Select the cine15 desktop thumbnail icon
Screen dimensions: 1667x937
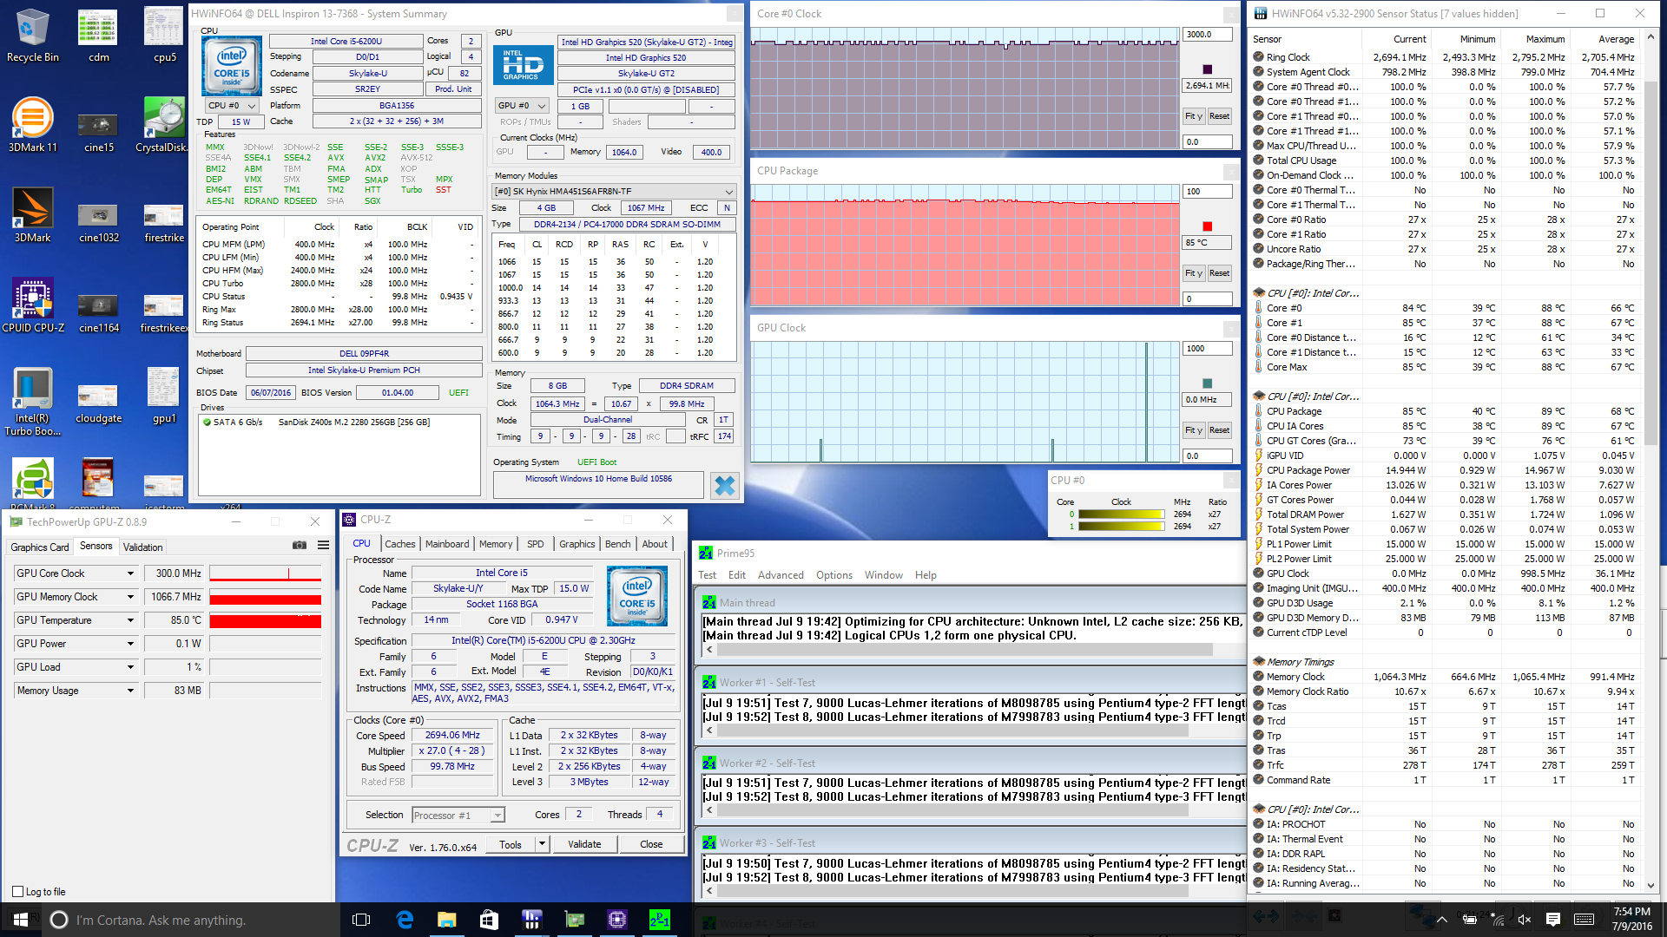point(98,132)
